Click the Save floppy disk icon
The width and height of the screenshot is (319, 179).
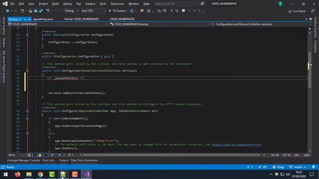(35, 11)
